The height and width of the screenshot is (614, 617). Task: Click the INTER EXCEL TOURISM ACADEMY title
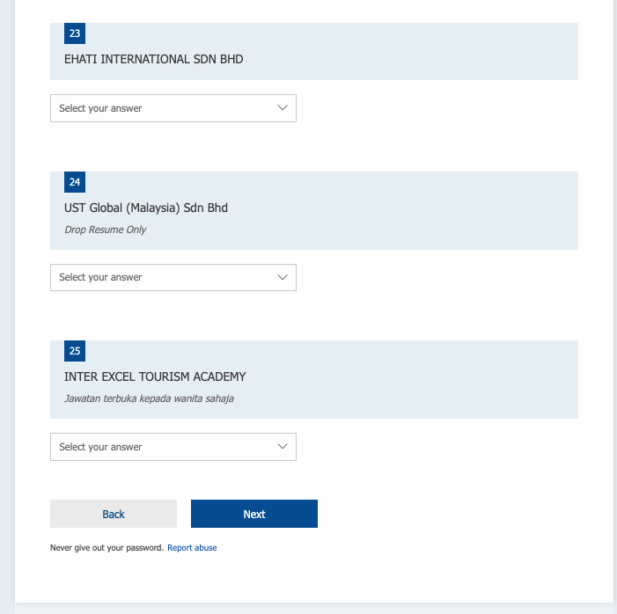(155, 376)
